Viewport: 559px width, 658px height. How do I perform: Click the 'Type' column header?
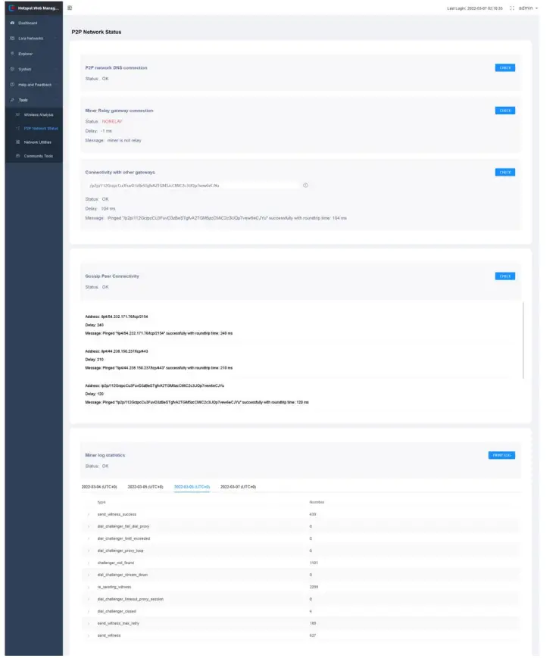click(101, 502)
